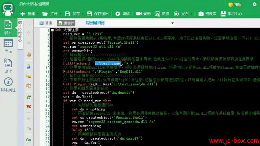Click the copy icon in side toolbar
The width and height of the screenshot is (260, 146).
coord(29,76)
